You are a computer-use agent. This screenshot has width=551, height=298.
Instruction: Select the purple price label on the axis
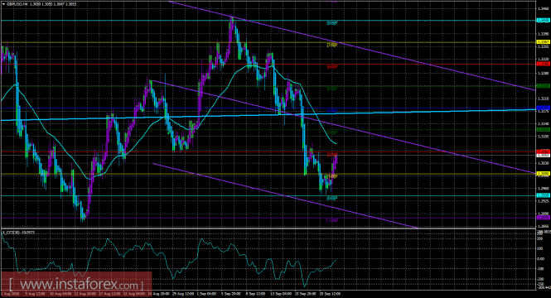543,217
